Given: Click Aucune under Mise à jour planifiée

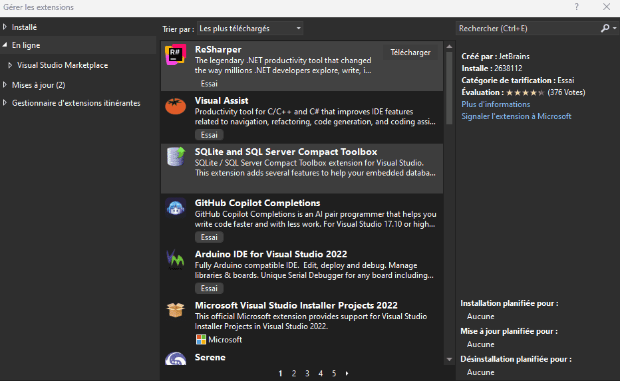Looking at the screenshot, I should pyautogui.click(x=480, y=344).
